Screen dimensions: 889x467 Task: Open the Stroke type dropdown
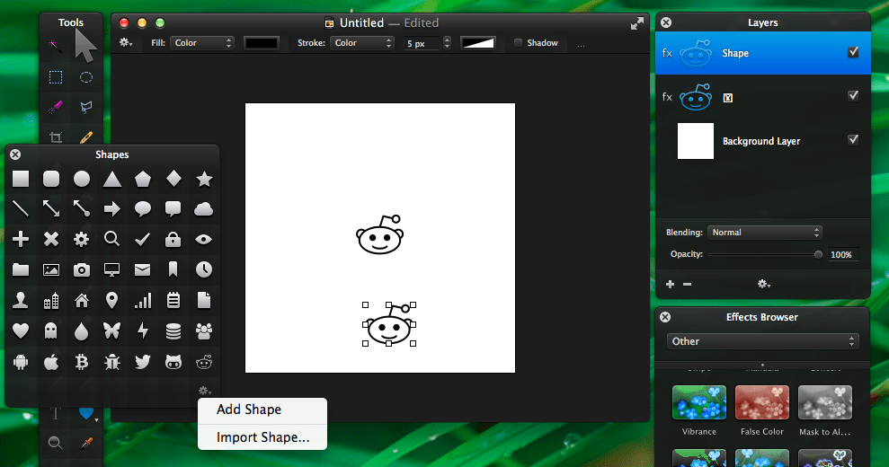[362, 43]
